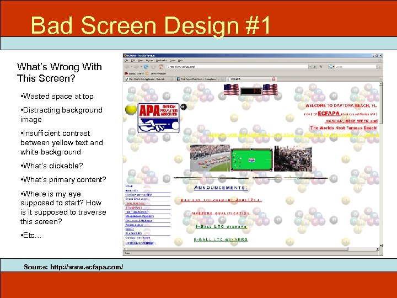The image size is (397, 298).
Task: Open the 8-Ball LTC Winners link
Action: click(x=221, y=240)
